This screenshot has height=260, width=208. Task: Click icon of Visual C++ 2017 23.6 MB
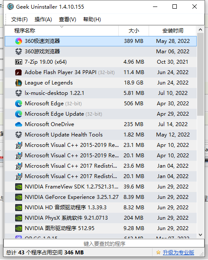click(19, 166)
